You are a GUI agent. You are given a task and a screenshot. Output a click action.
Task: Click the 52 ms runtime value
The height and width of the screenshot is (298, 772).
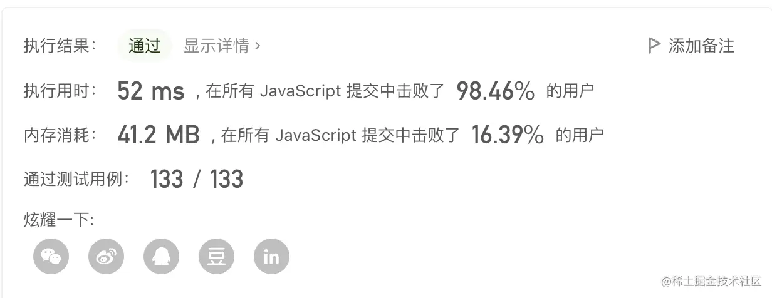[x=151, y=92]
